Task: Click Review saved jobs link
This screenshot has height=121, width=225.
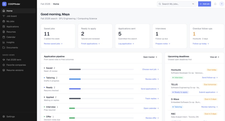Action: point(53,44)
